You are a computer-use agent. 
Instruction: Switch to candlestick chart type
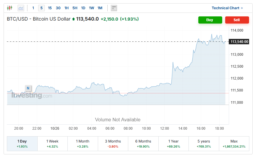pyautogui.click(x=10, y=8)
